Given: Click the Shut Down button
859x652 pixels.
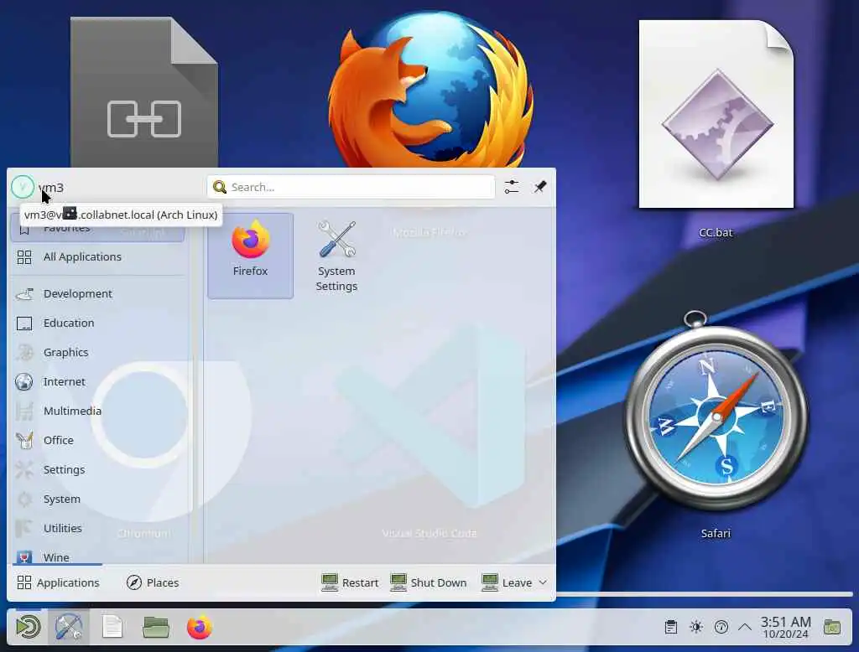Looking at the screenshot, I should click(429, 582).
